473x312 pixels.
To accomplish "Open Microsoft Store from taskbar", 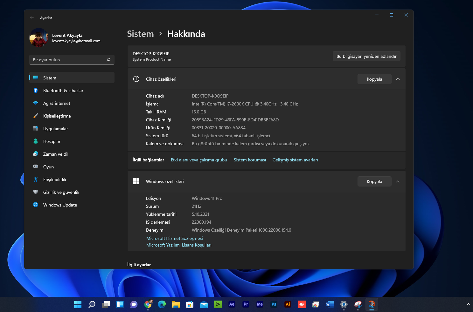I will [190, 304].
